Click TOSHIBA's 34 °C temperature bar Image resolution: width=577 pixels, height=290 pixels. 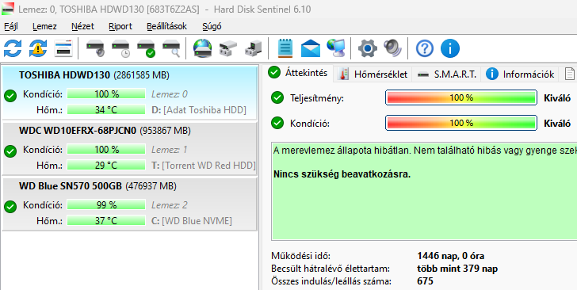[106, 109]
